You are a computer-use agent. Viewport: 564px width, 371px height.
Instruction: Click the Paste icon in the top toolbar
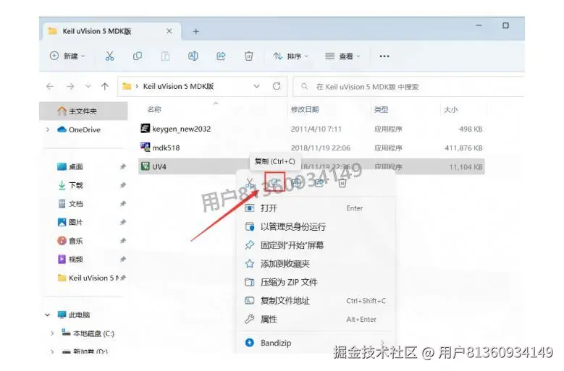click(166, 56)
